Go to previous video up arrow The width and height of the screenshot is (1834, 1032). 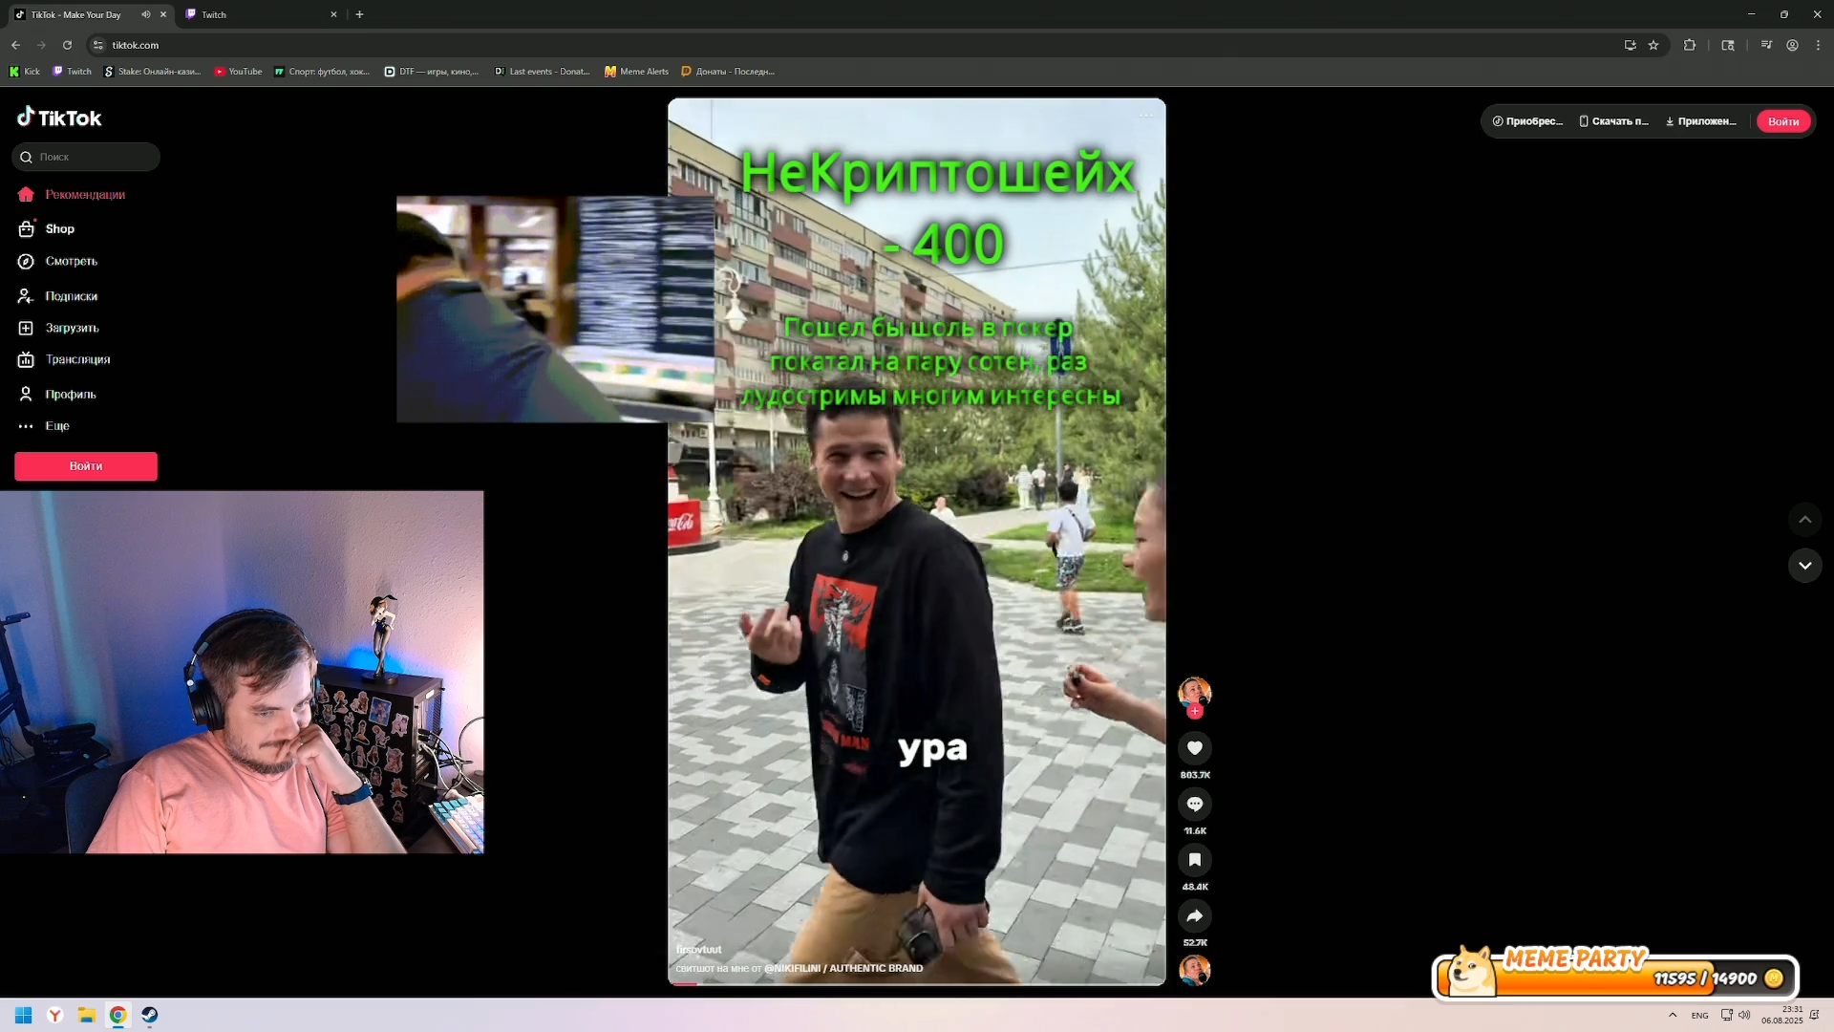point(1804,520)
